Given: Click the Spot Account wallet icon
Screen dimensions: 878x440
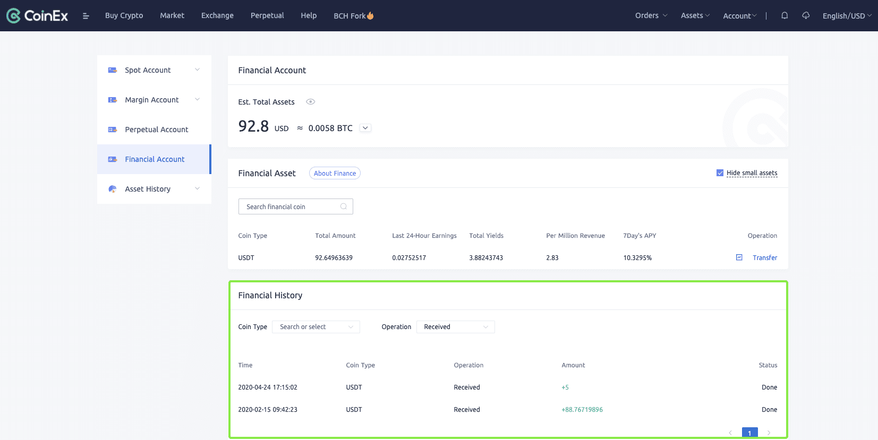Looking at the screenshot, I should [113, 70].
